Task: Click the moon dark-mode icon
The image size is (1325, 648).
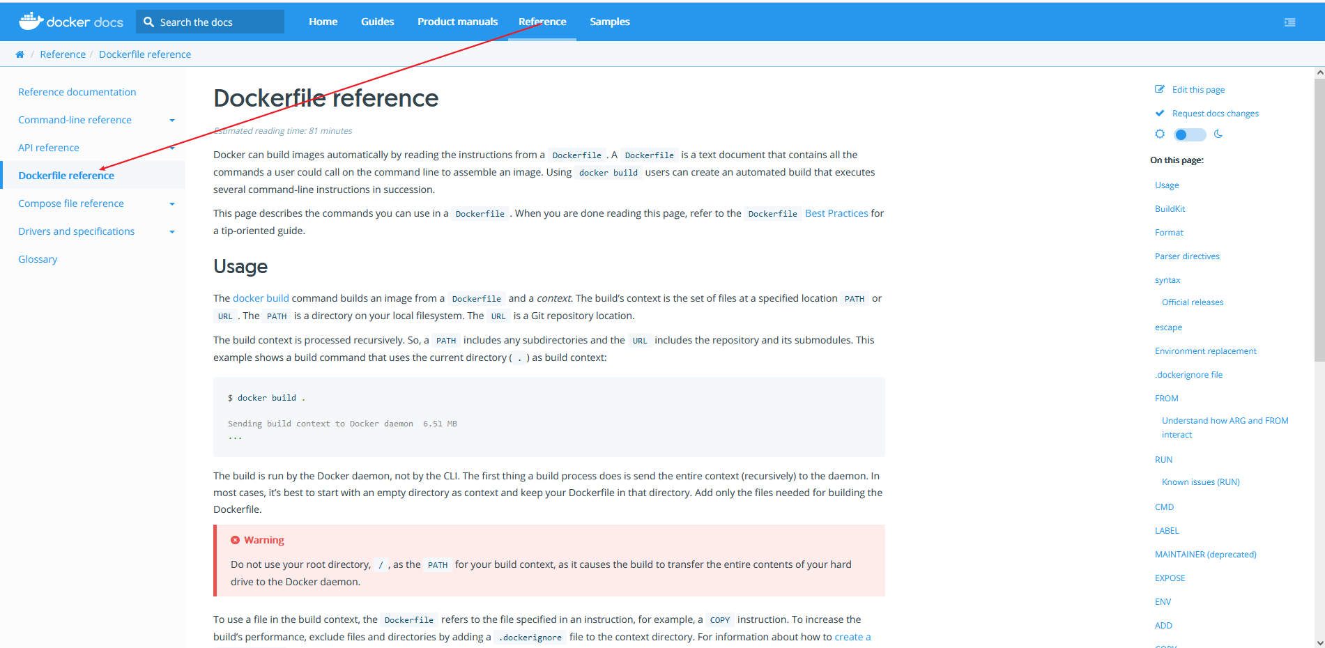Action: click(1218, 134)
